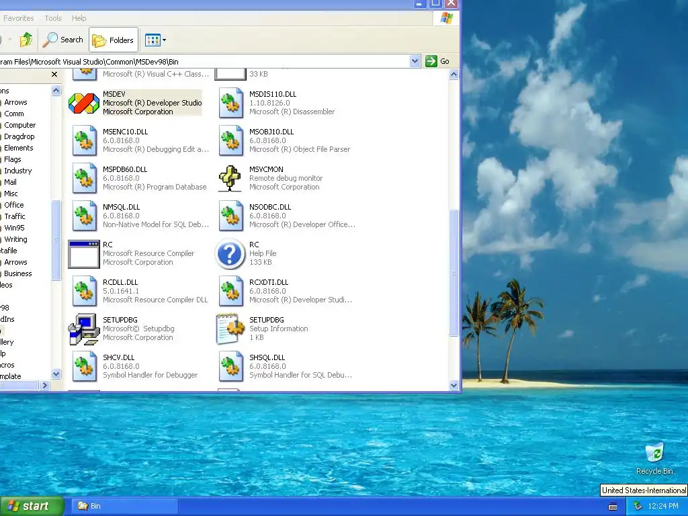
Task: Click folder tree horizontal scroll right arrow
Action: click(x=44, y=385)
